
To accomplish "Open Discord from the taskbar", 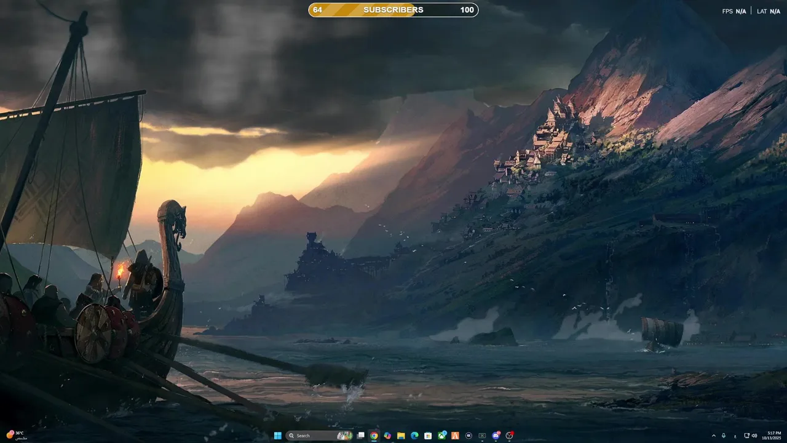I will [496, 436].
